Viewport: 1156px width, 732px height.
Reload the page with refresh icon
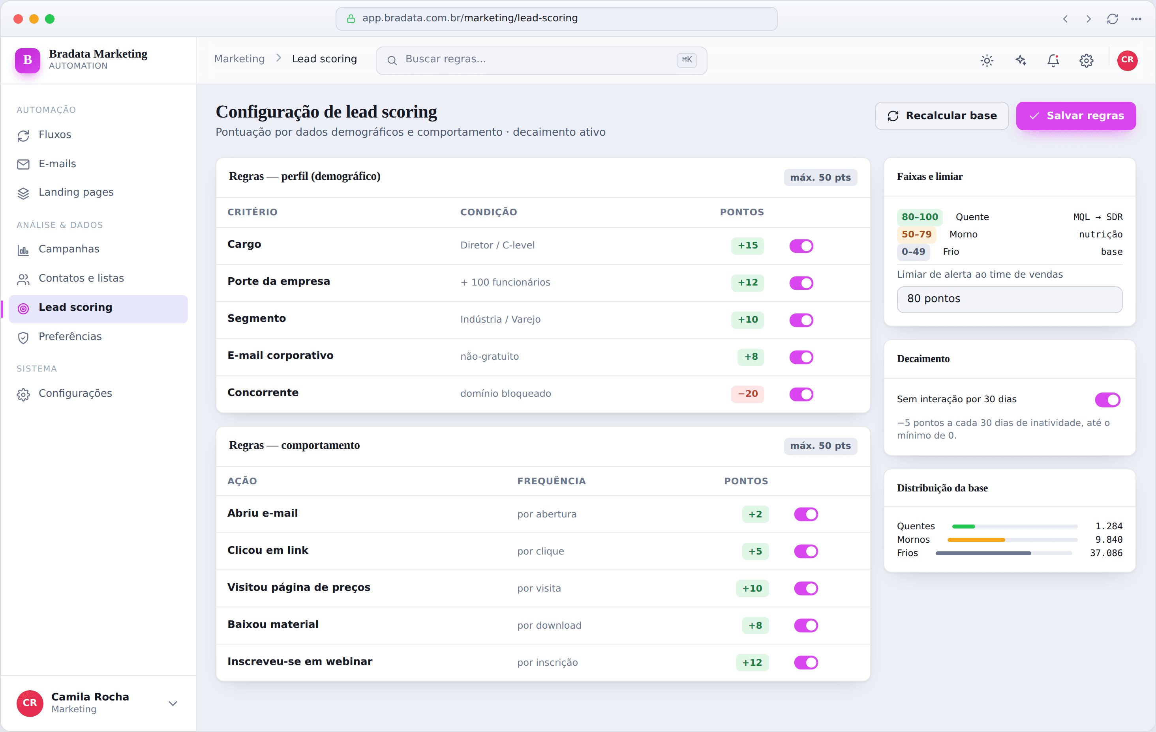[x=1112, y=19]
